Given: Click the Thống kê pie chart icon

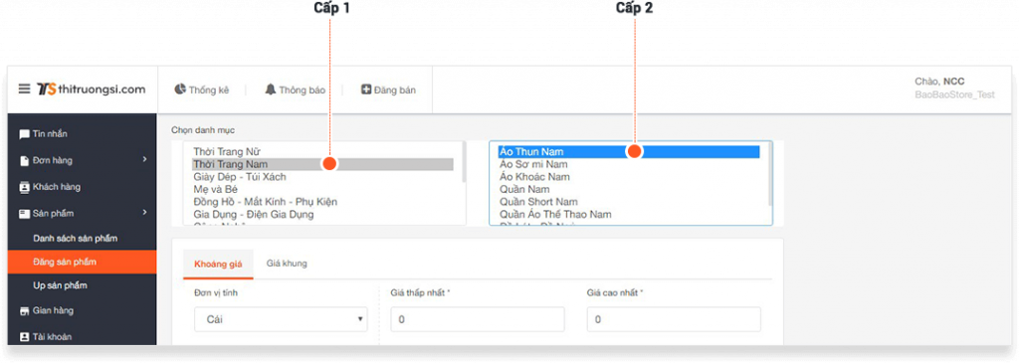Looking at the screenshot, I should click(180, 90).
